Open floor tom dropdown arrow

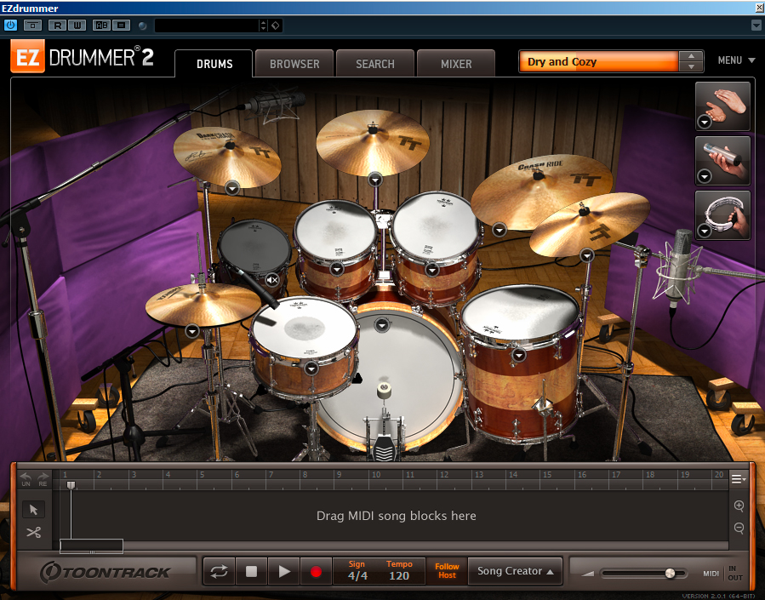point(519,355)
